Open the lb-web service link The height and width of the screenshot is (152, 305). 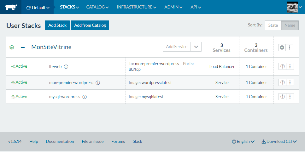click(x=56, y=67)
